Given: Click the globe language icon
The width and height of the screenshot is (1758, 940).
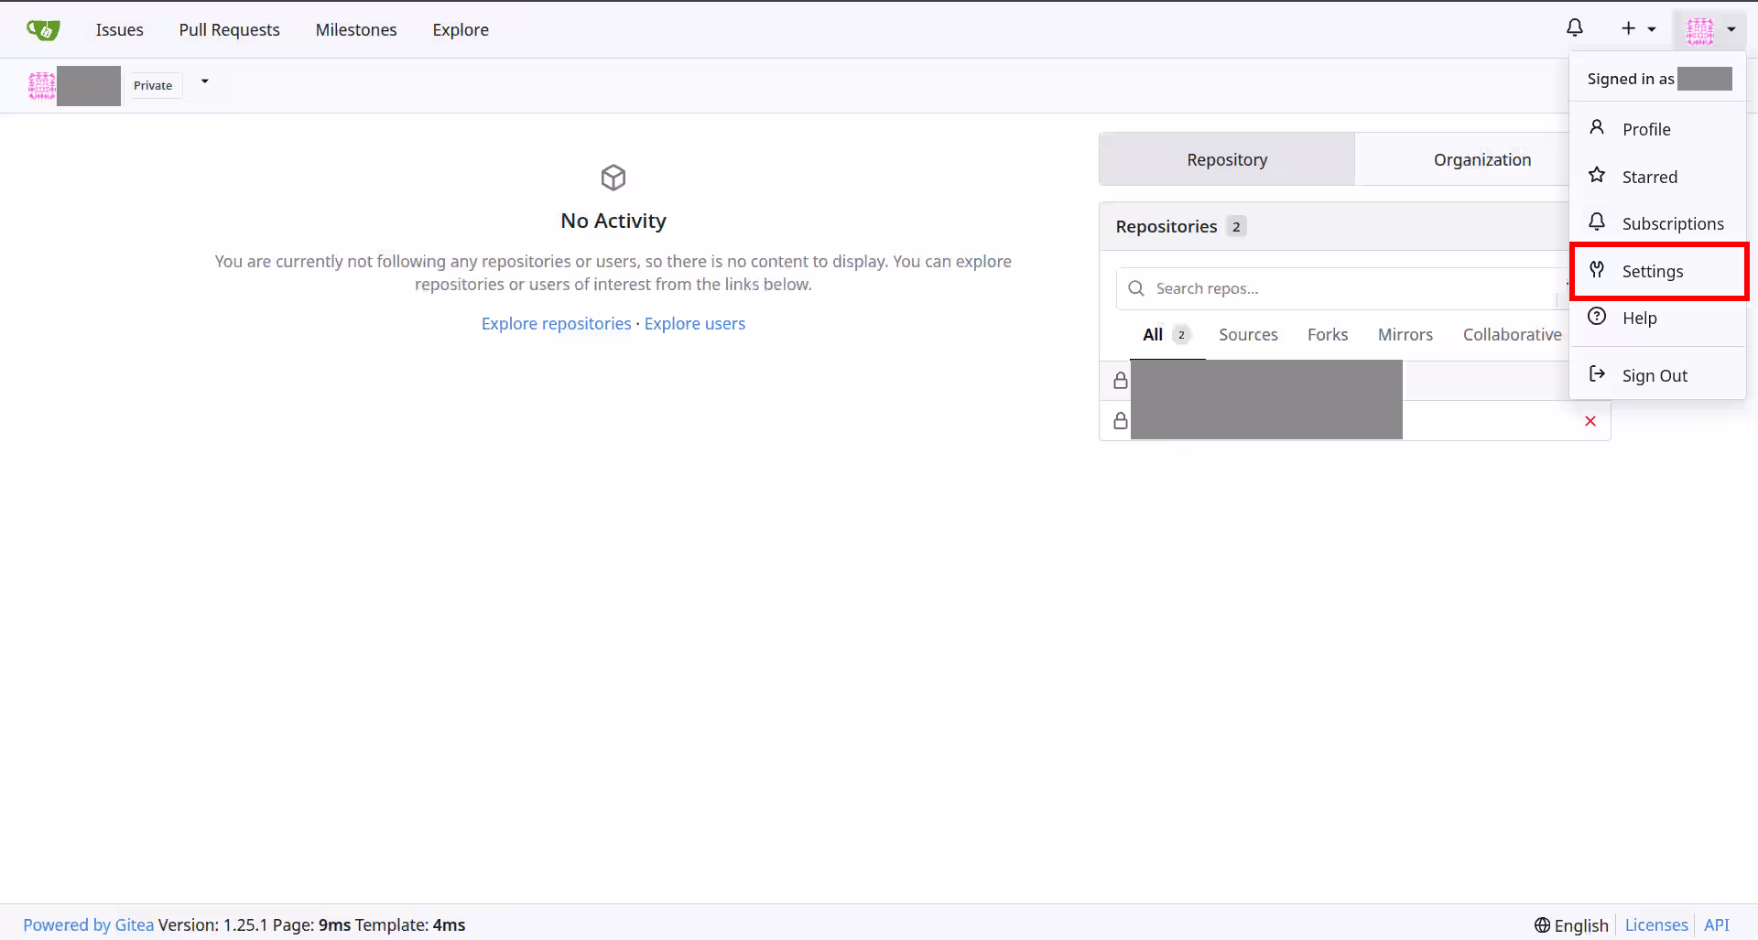Looking at the screenshot, I should coord(1543,925).
